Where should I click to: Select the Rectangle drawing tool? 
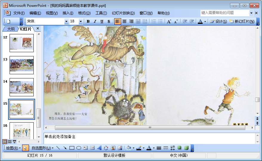[72, 148]
